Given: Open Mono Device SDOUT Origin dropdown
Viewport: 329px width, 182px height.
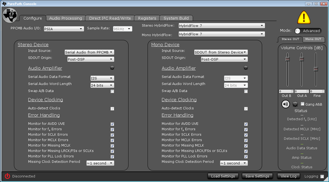Looking at the screenshot, I should coord(224,59).
